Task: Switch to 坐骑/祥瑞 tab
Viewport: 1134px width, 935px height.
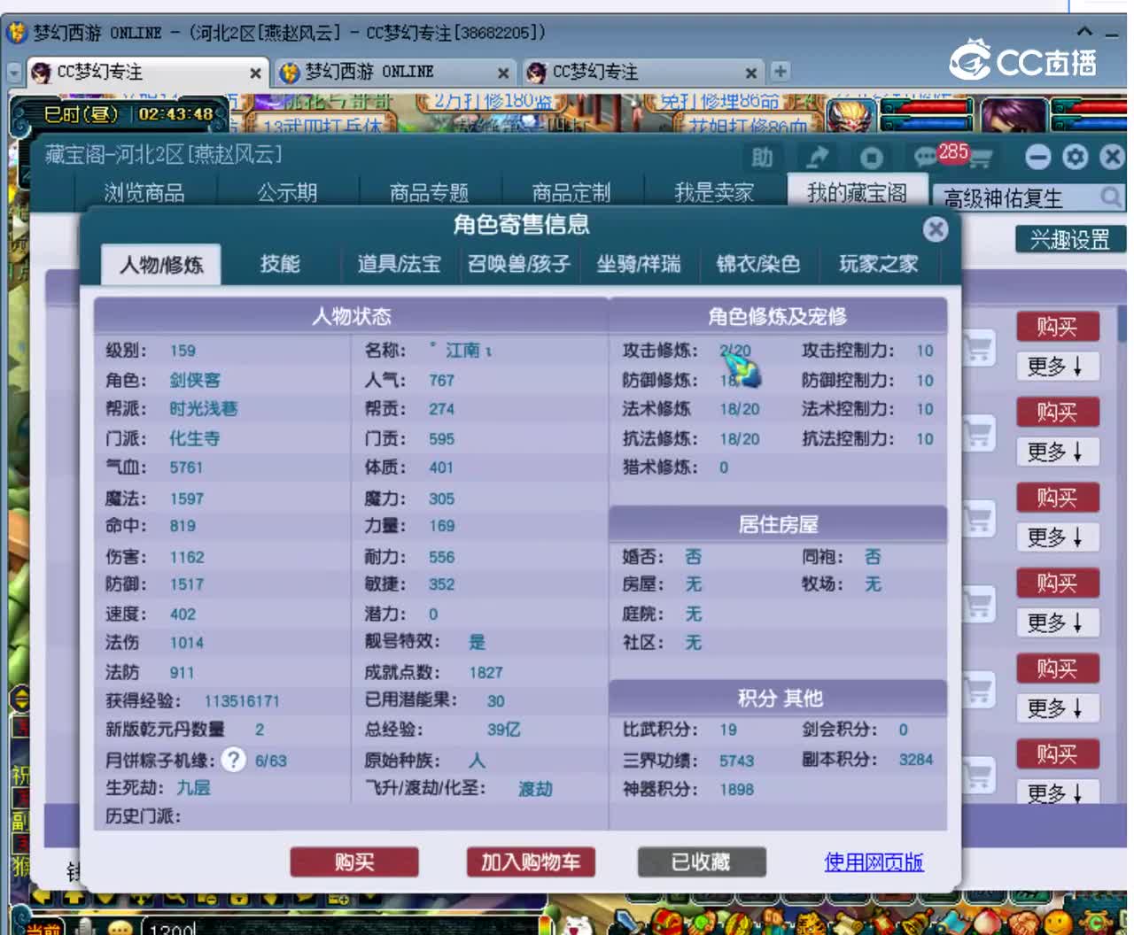Action: (639, 264)
